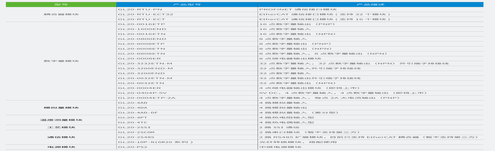
Task: Click the GL20-0808ETN model cell
Action: tap(187, 54)
